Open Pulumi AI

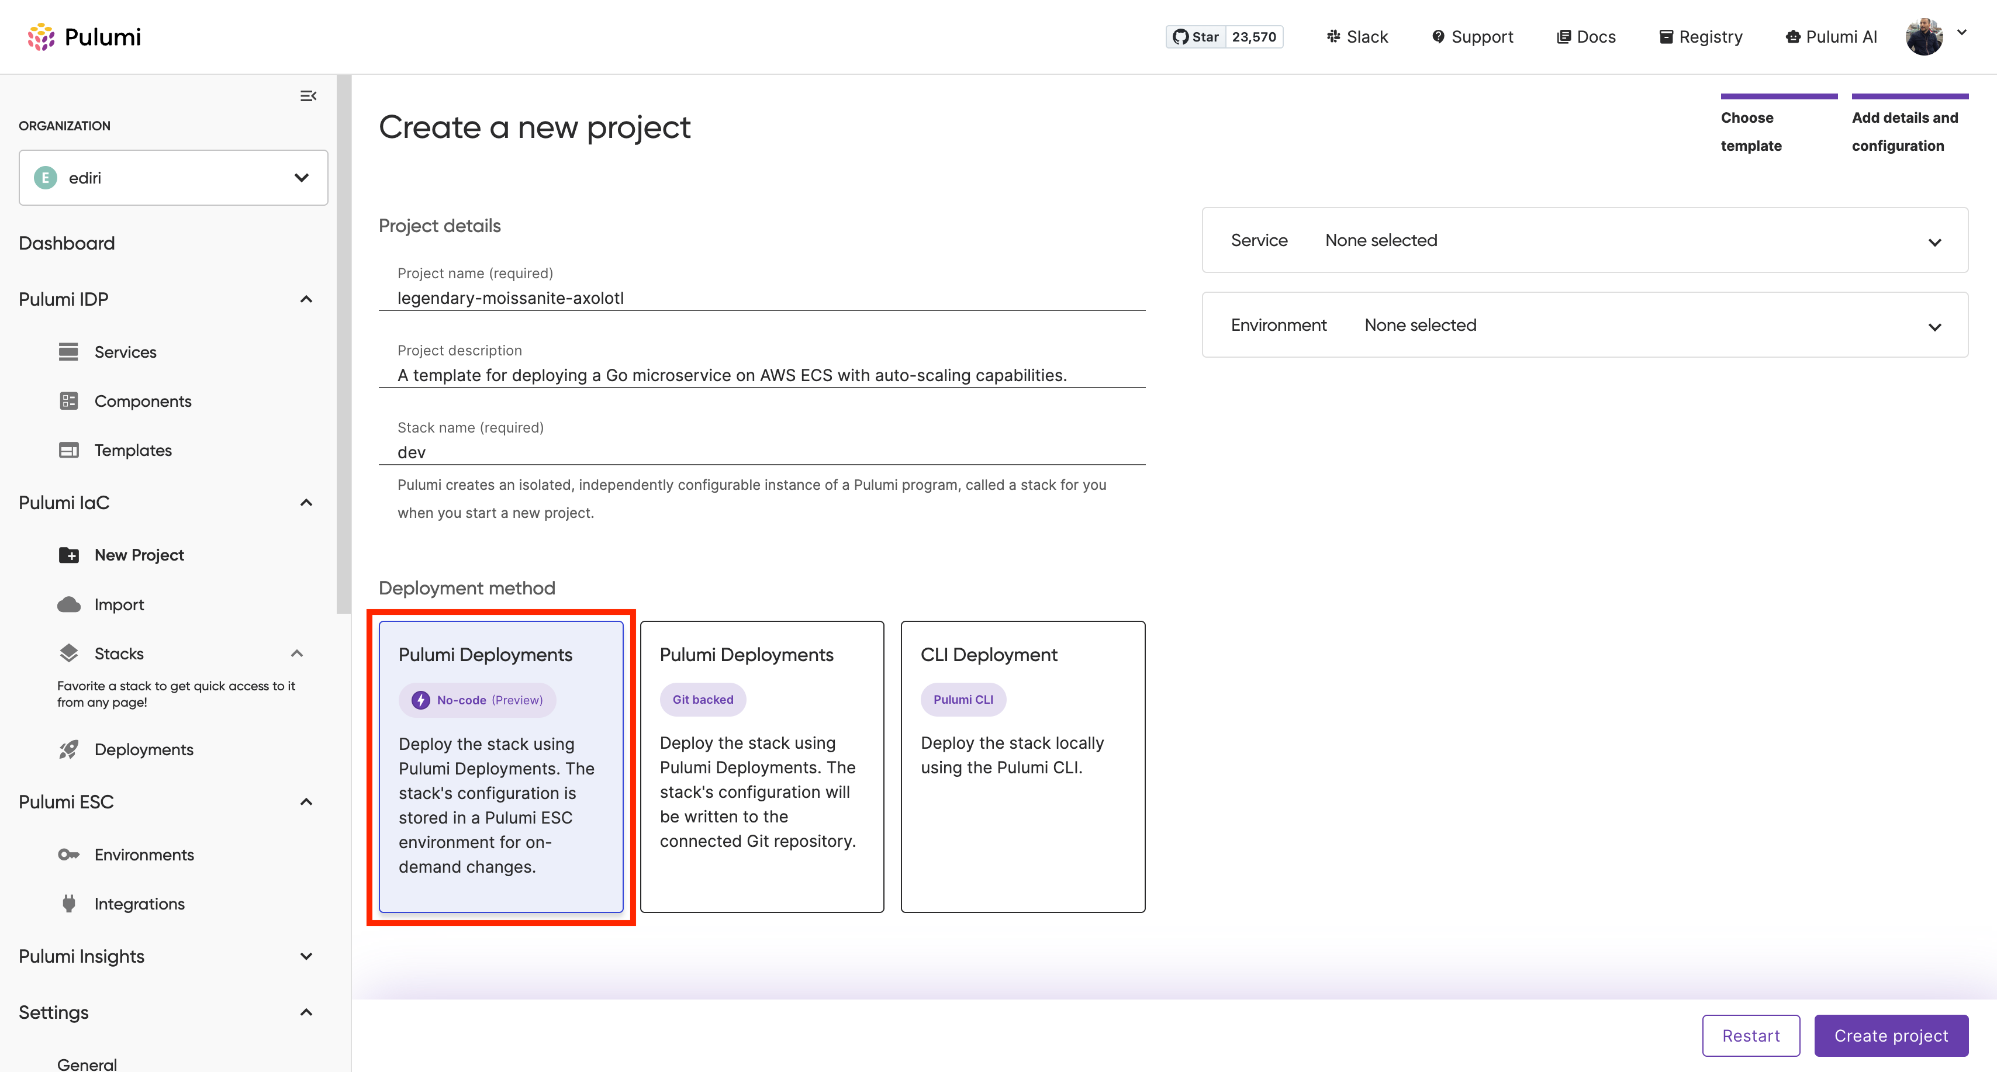(x=1831, y=36)
